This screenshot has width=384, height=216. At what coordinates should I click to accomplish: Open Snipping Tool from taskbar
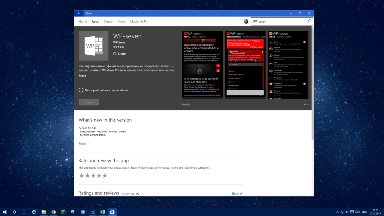coord(73,212)
